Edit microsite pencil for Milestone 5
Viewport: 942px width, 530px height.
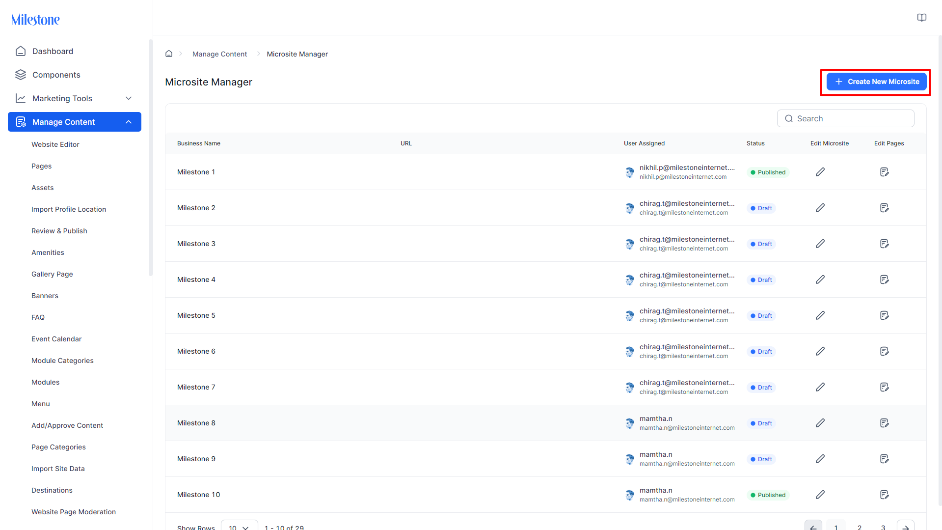pyautogui.click(x=820, y=315)
